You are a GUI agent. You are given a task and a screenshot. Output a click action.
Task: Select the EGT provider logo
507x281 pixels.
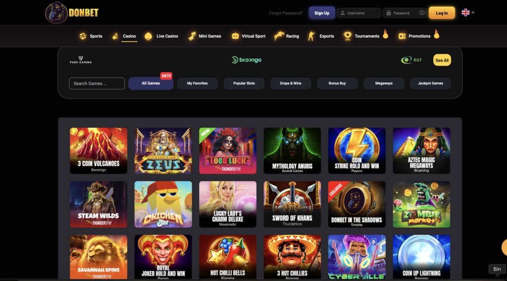pyautogui.click(x=411, y=60)
